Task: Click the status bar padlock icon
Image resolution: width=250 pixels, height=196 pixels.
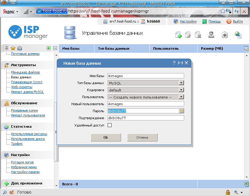Action: 228,192
